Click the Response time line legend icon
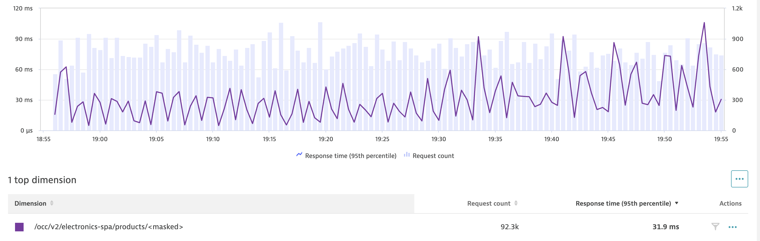The width and height of the screenshot is (760, 241). [x=299, y=155]
